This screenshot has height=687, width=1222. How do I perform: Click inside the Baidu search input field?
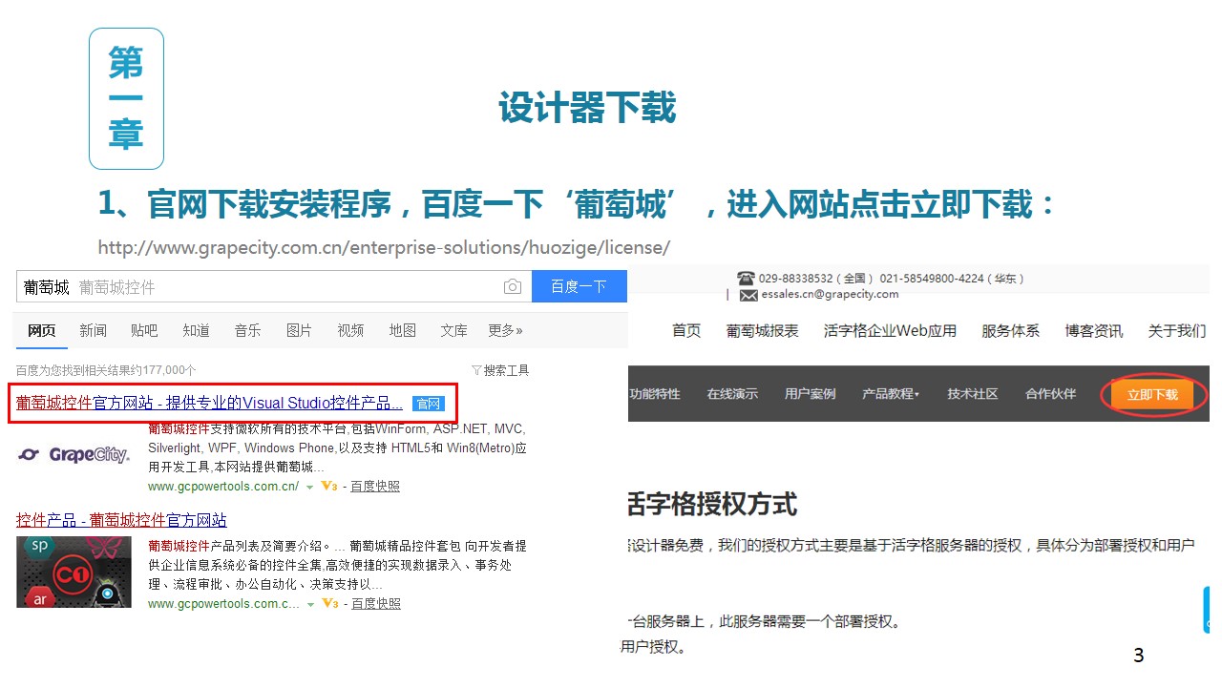(286, 287)
